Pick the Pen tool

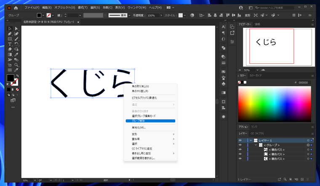(x=10, y=34)
